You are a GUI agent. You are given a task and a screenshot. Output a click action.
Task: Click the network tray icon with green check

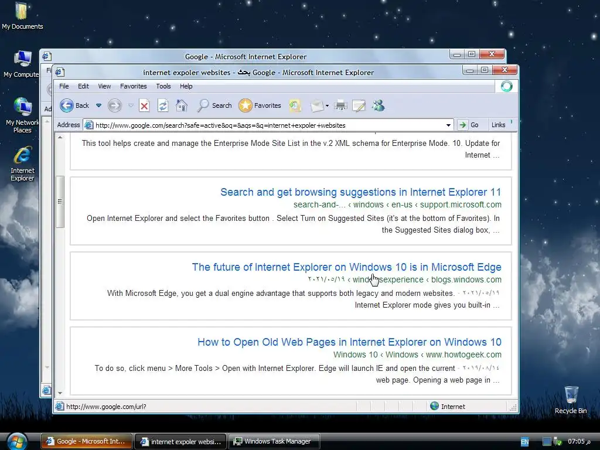click(x=558, y=442)
